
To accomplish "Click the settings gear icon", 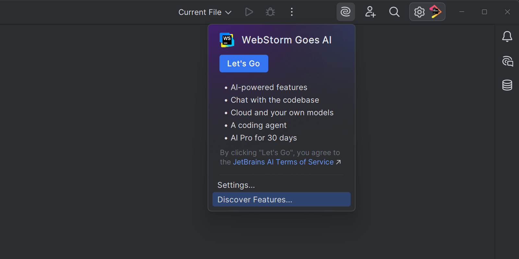I will [x=419, y=12].
